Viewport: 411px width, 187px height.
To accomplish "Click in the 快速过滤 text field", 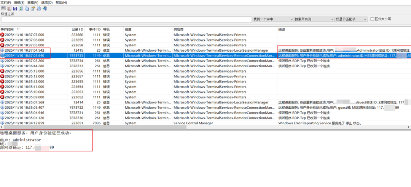I will pos(126,20).
